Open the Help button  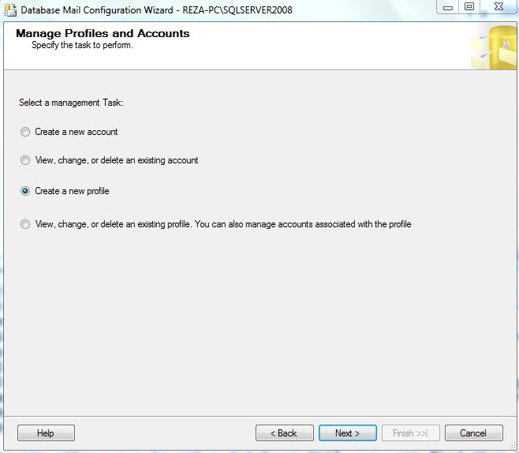(x=46, y=433)
